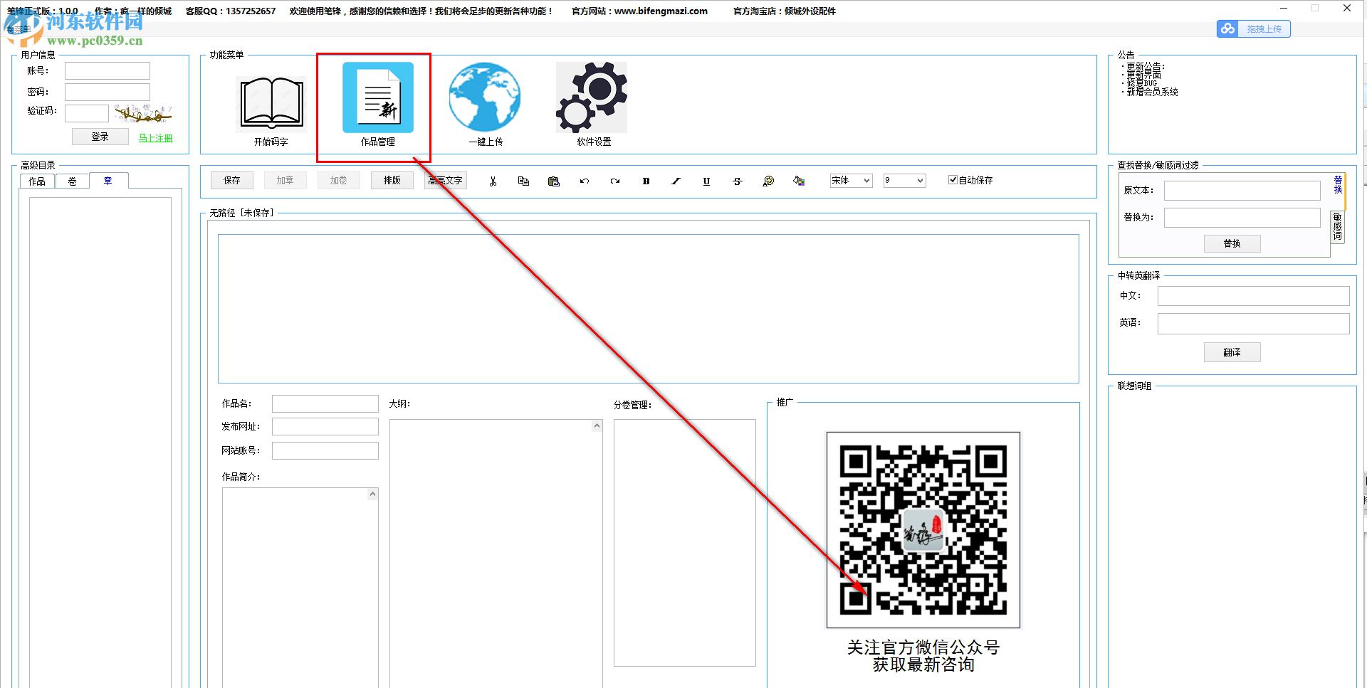
Task: Focus the 验证码 captcha input field
Action: [87, 113]
